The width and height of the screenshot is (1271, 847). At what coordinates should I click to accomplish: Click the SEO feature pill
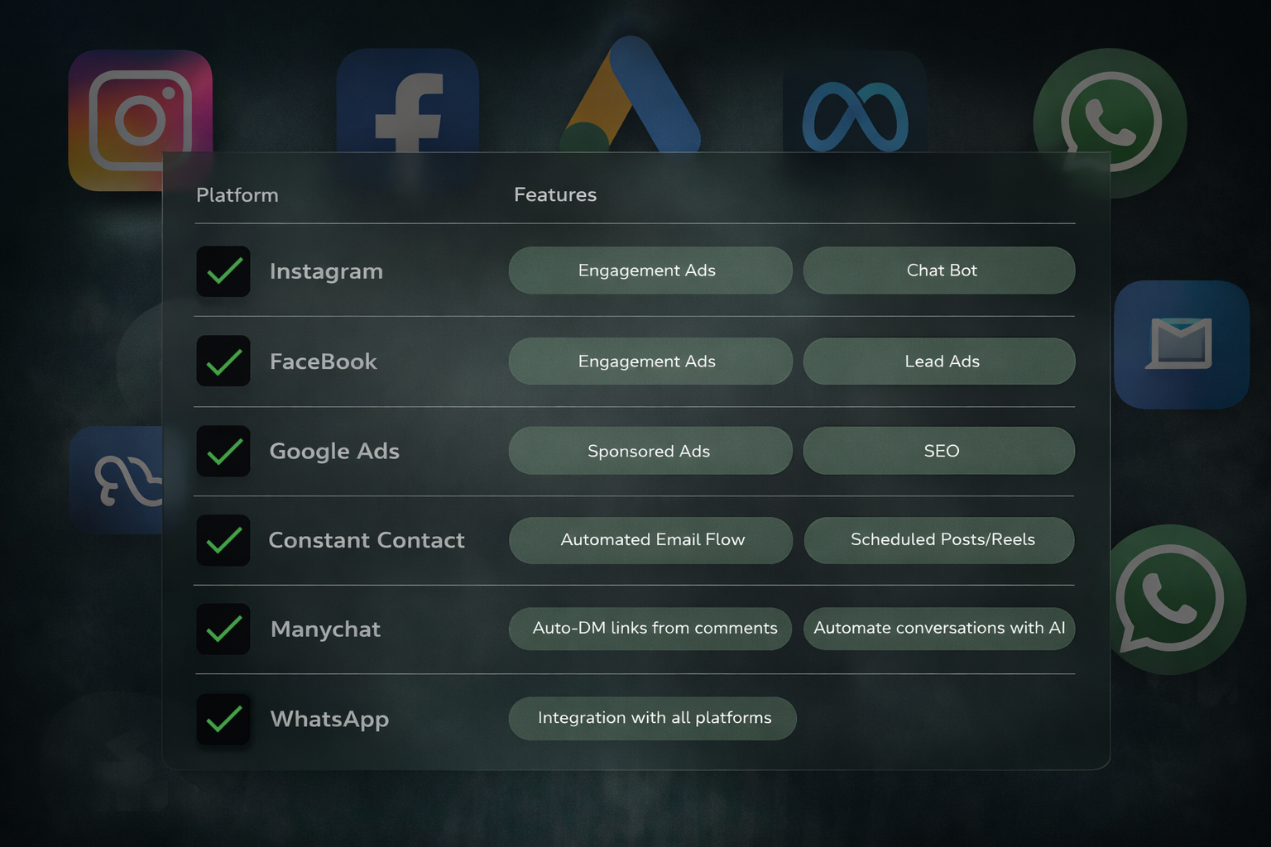click(939, 451)
